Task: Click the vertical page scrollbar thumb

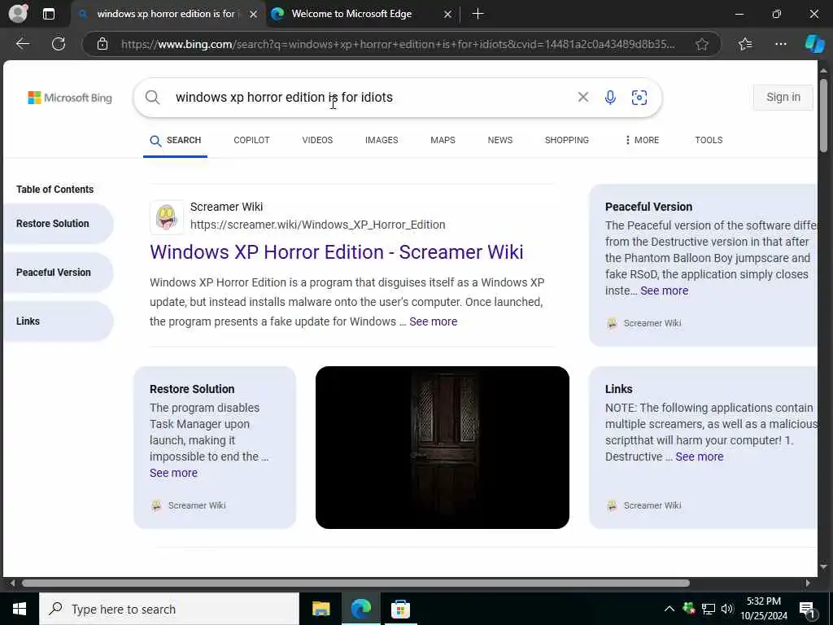Action: [x=823, y=115]
